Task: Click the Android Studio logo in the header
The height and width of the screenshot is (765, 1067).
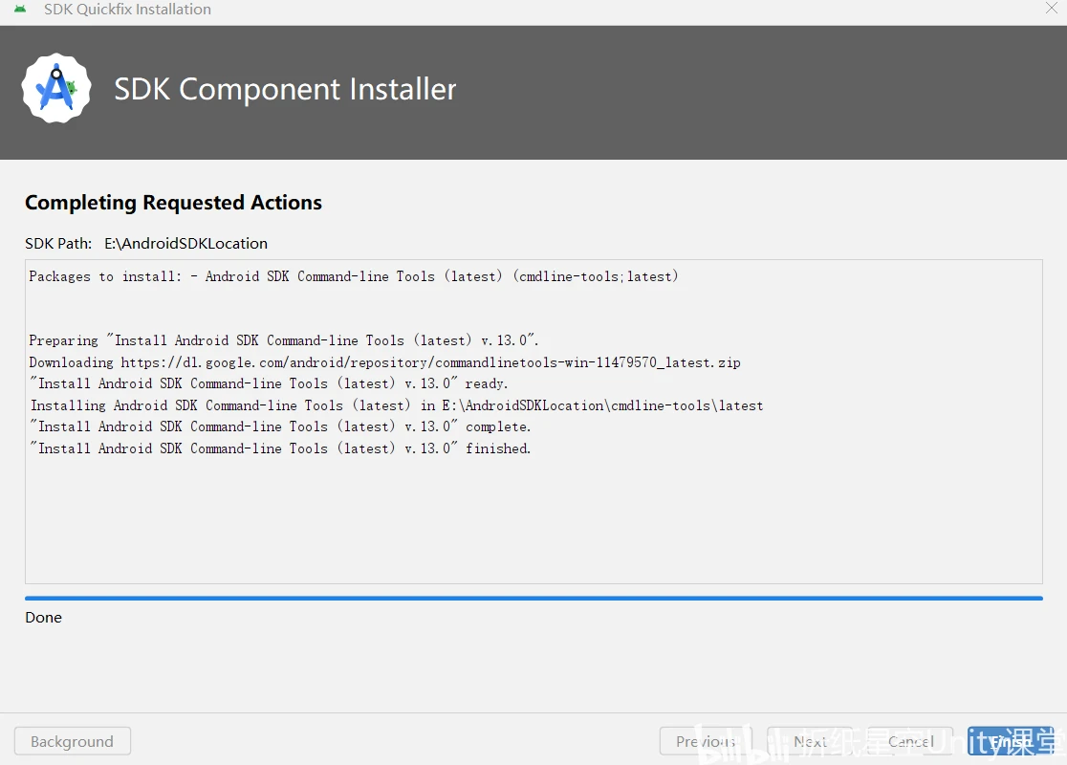Action: (x=55, y=89)
